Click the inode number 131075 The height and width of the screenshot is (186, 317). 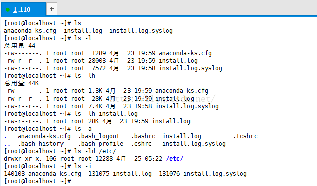point(99,174)
